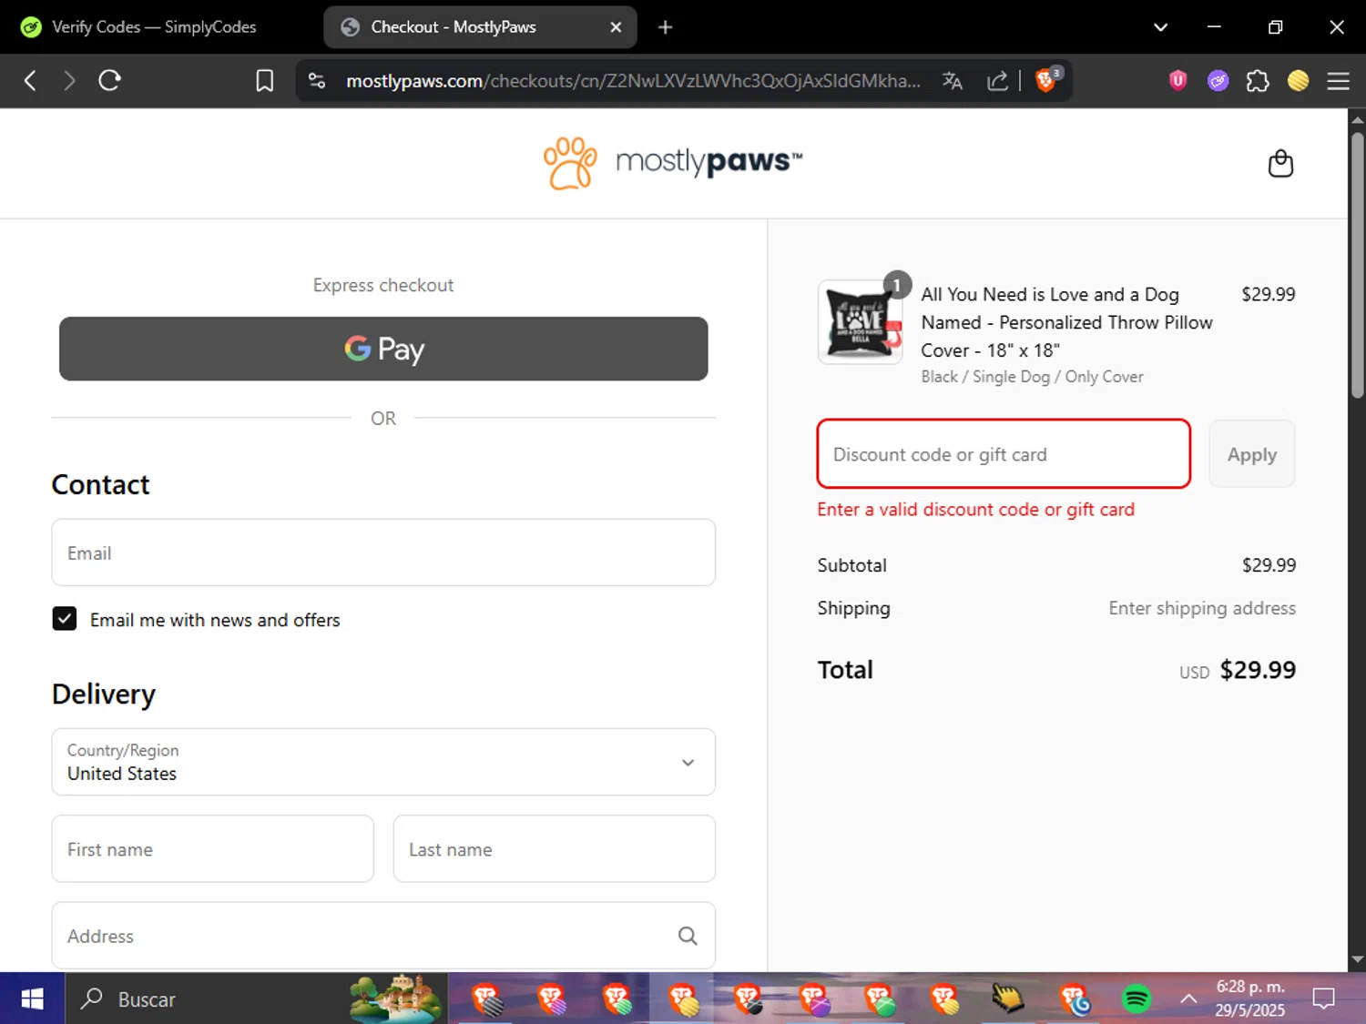Click the translate page icon

coord(953,81)
